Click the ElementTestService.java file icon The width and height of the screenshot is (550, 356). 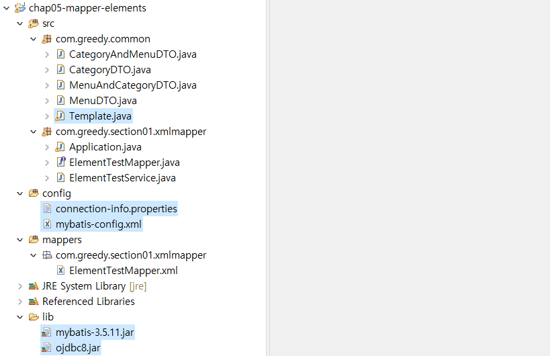60,177
